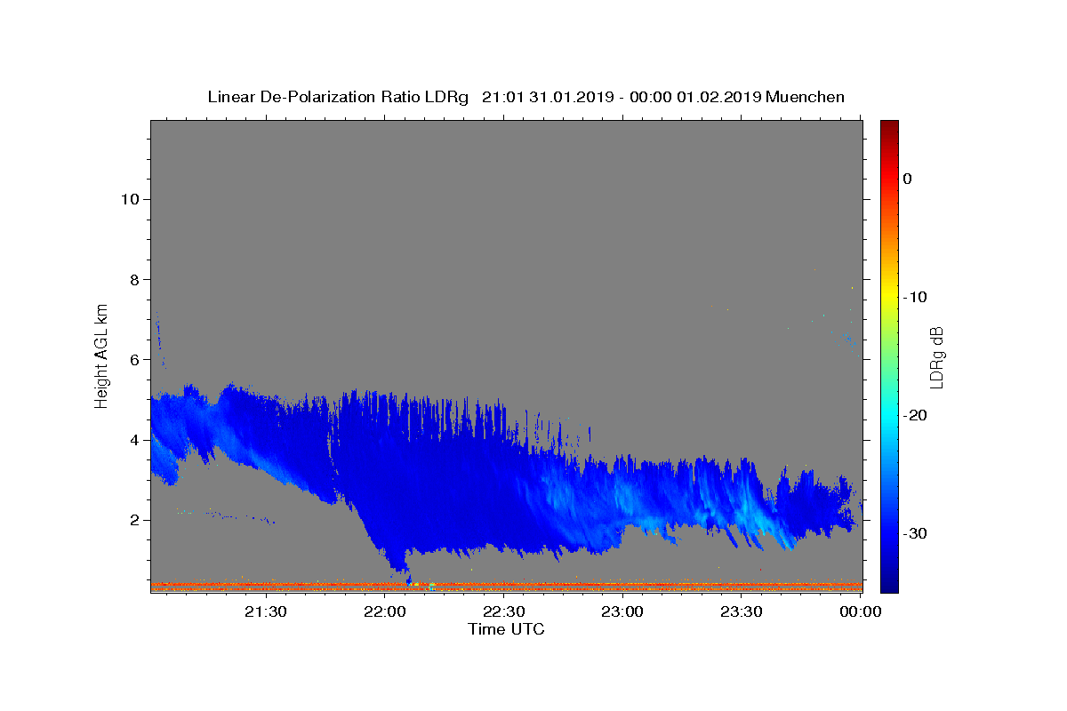The height and width of the screenshot is (711, 1067).
Task: Click the height tick label 8
Action: [135, 279]
